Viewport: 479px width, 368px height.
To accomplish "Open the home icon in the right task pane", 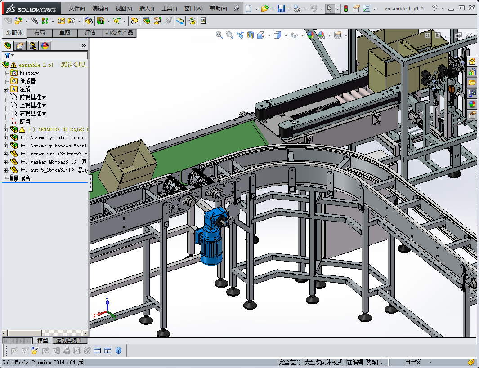I will pyautogui.click(x=472, y=62).
